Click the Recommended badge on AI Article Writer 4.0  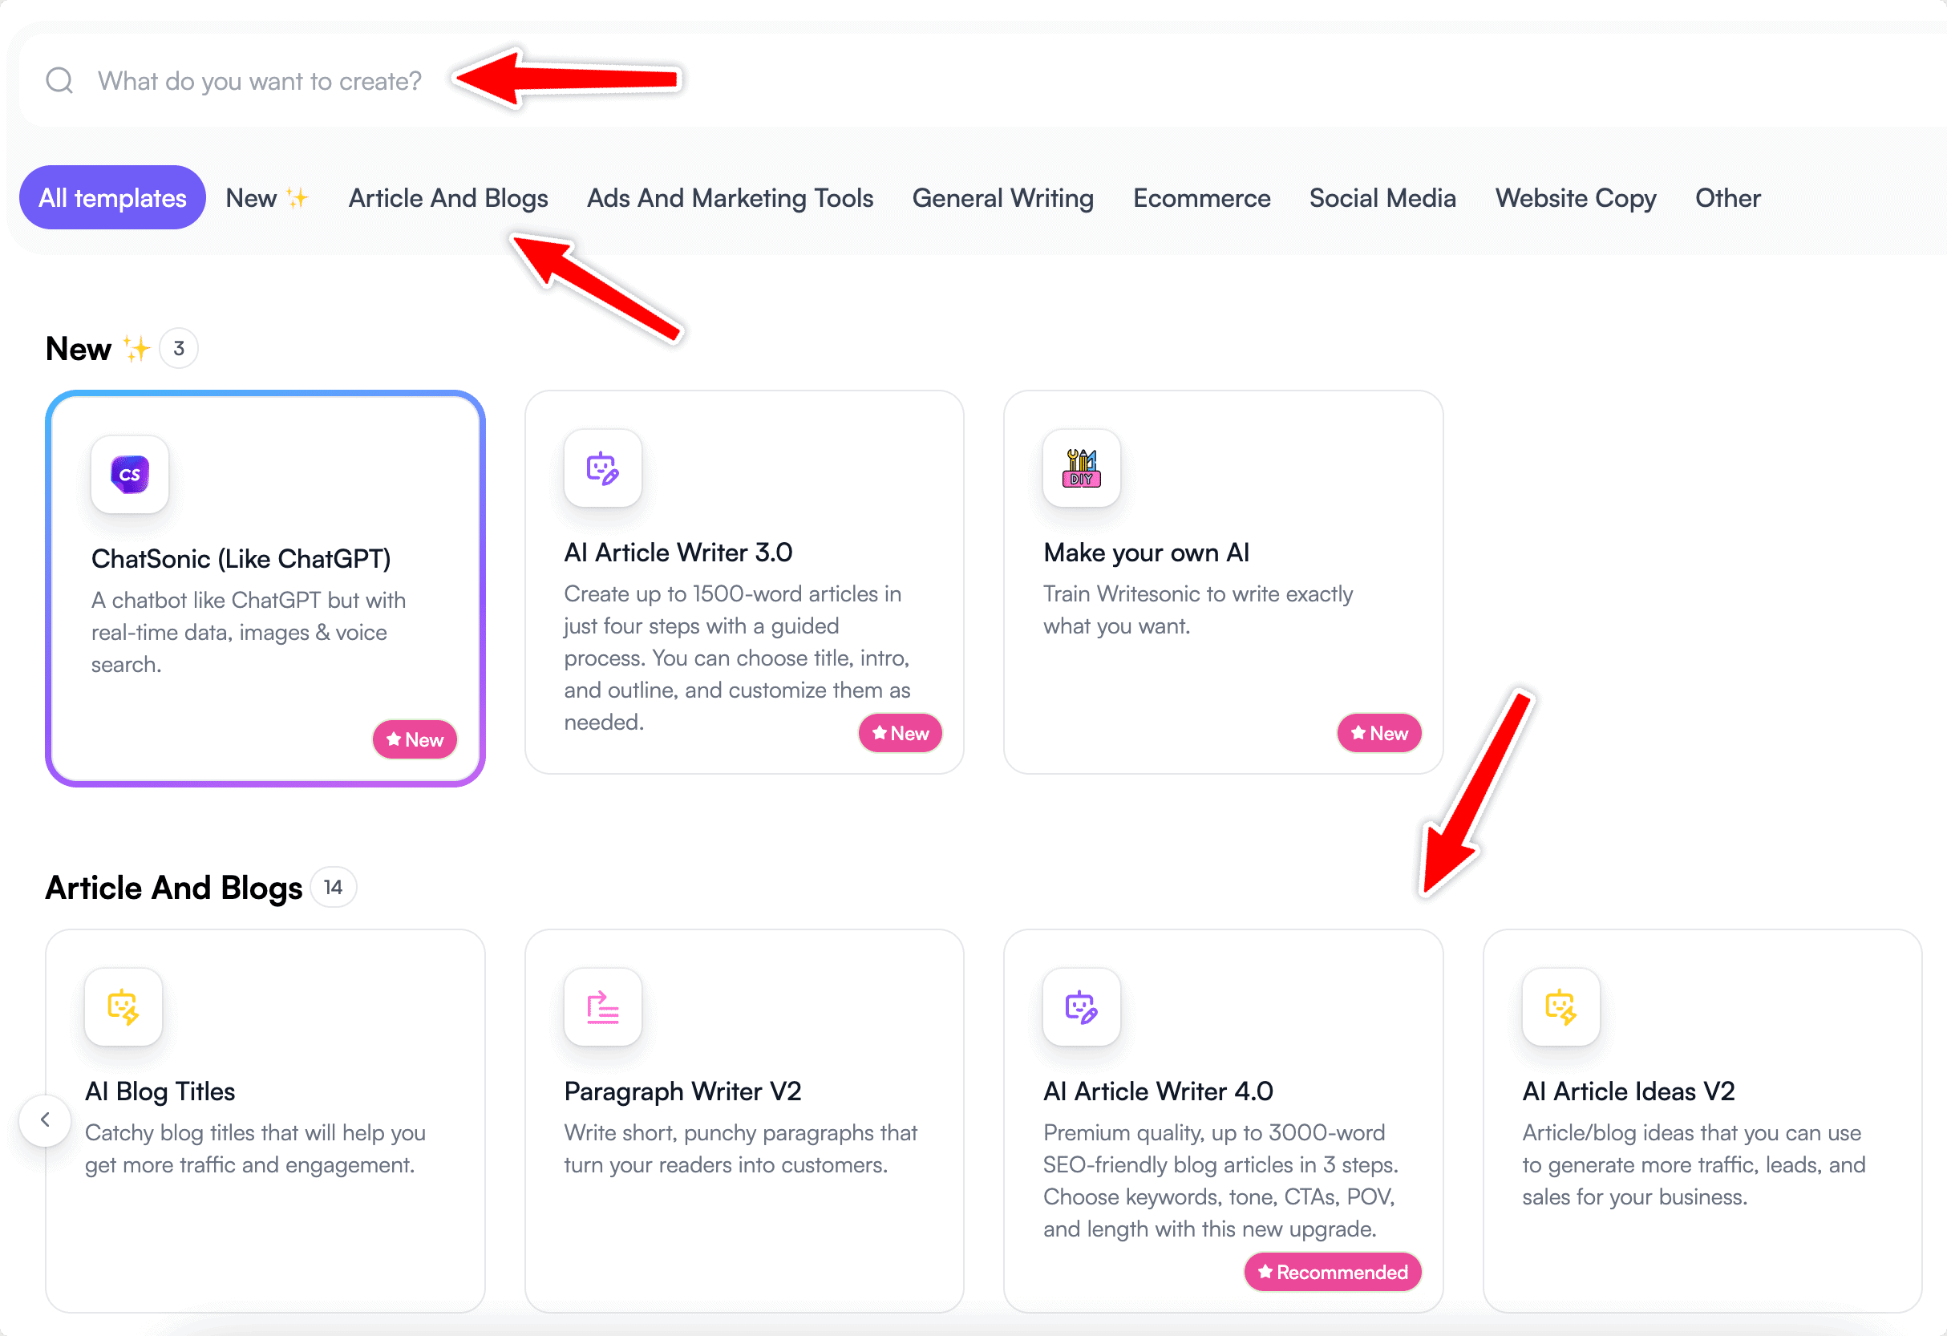click(x=1333, y=1273)
